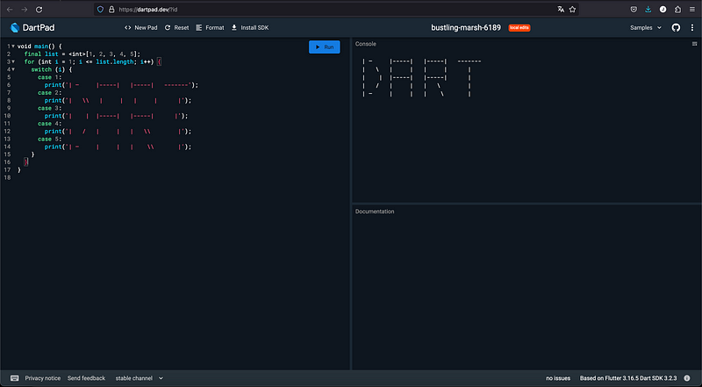Open the Pocket save icon

634,10
